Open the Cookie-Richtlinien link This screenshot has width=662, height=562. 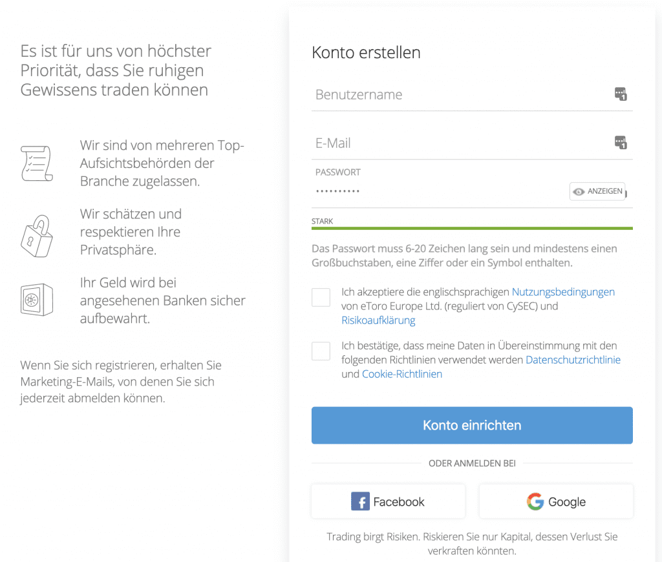[x=402, y=374]
